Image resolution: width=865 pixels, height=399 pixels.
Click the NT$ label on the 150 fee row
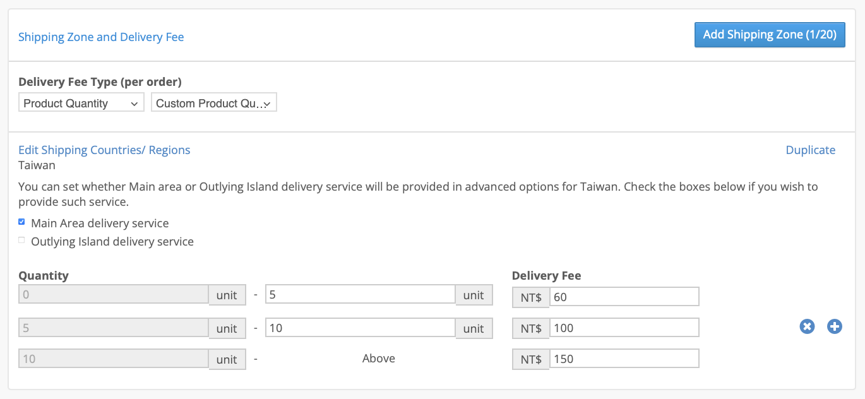(531, 359)
